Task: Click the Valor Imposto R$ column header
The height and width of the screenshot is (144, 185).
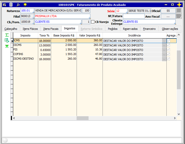Action: click(90, 35)
